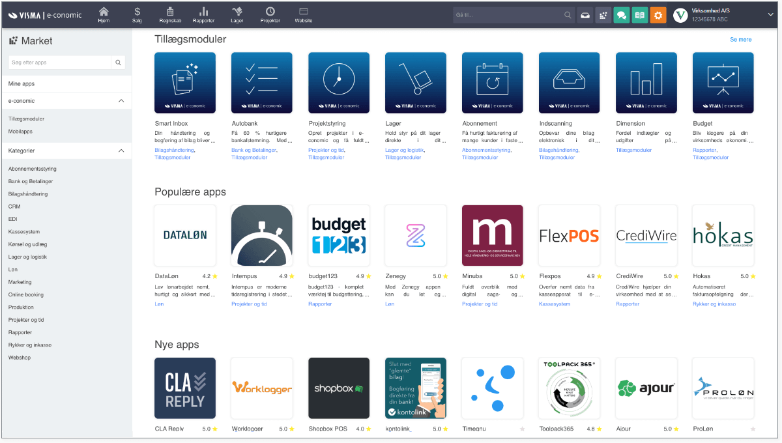Open the Projekter menu
Image resolution: width=782 pixels, height=443 pixels.
pos(270,15)
